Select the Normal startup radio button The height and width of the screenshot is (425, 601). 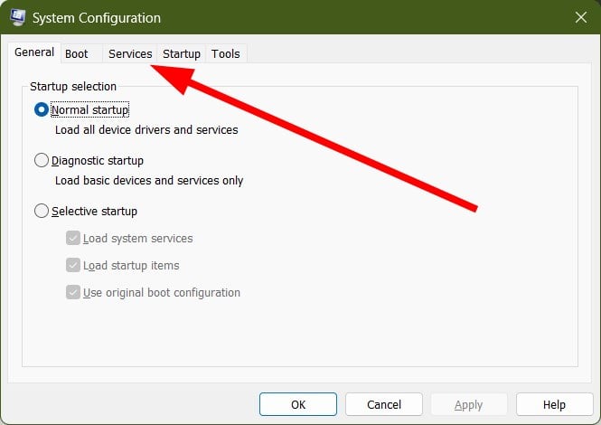click(42, 109)
